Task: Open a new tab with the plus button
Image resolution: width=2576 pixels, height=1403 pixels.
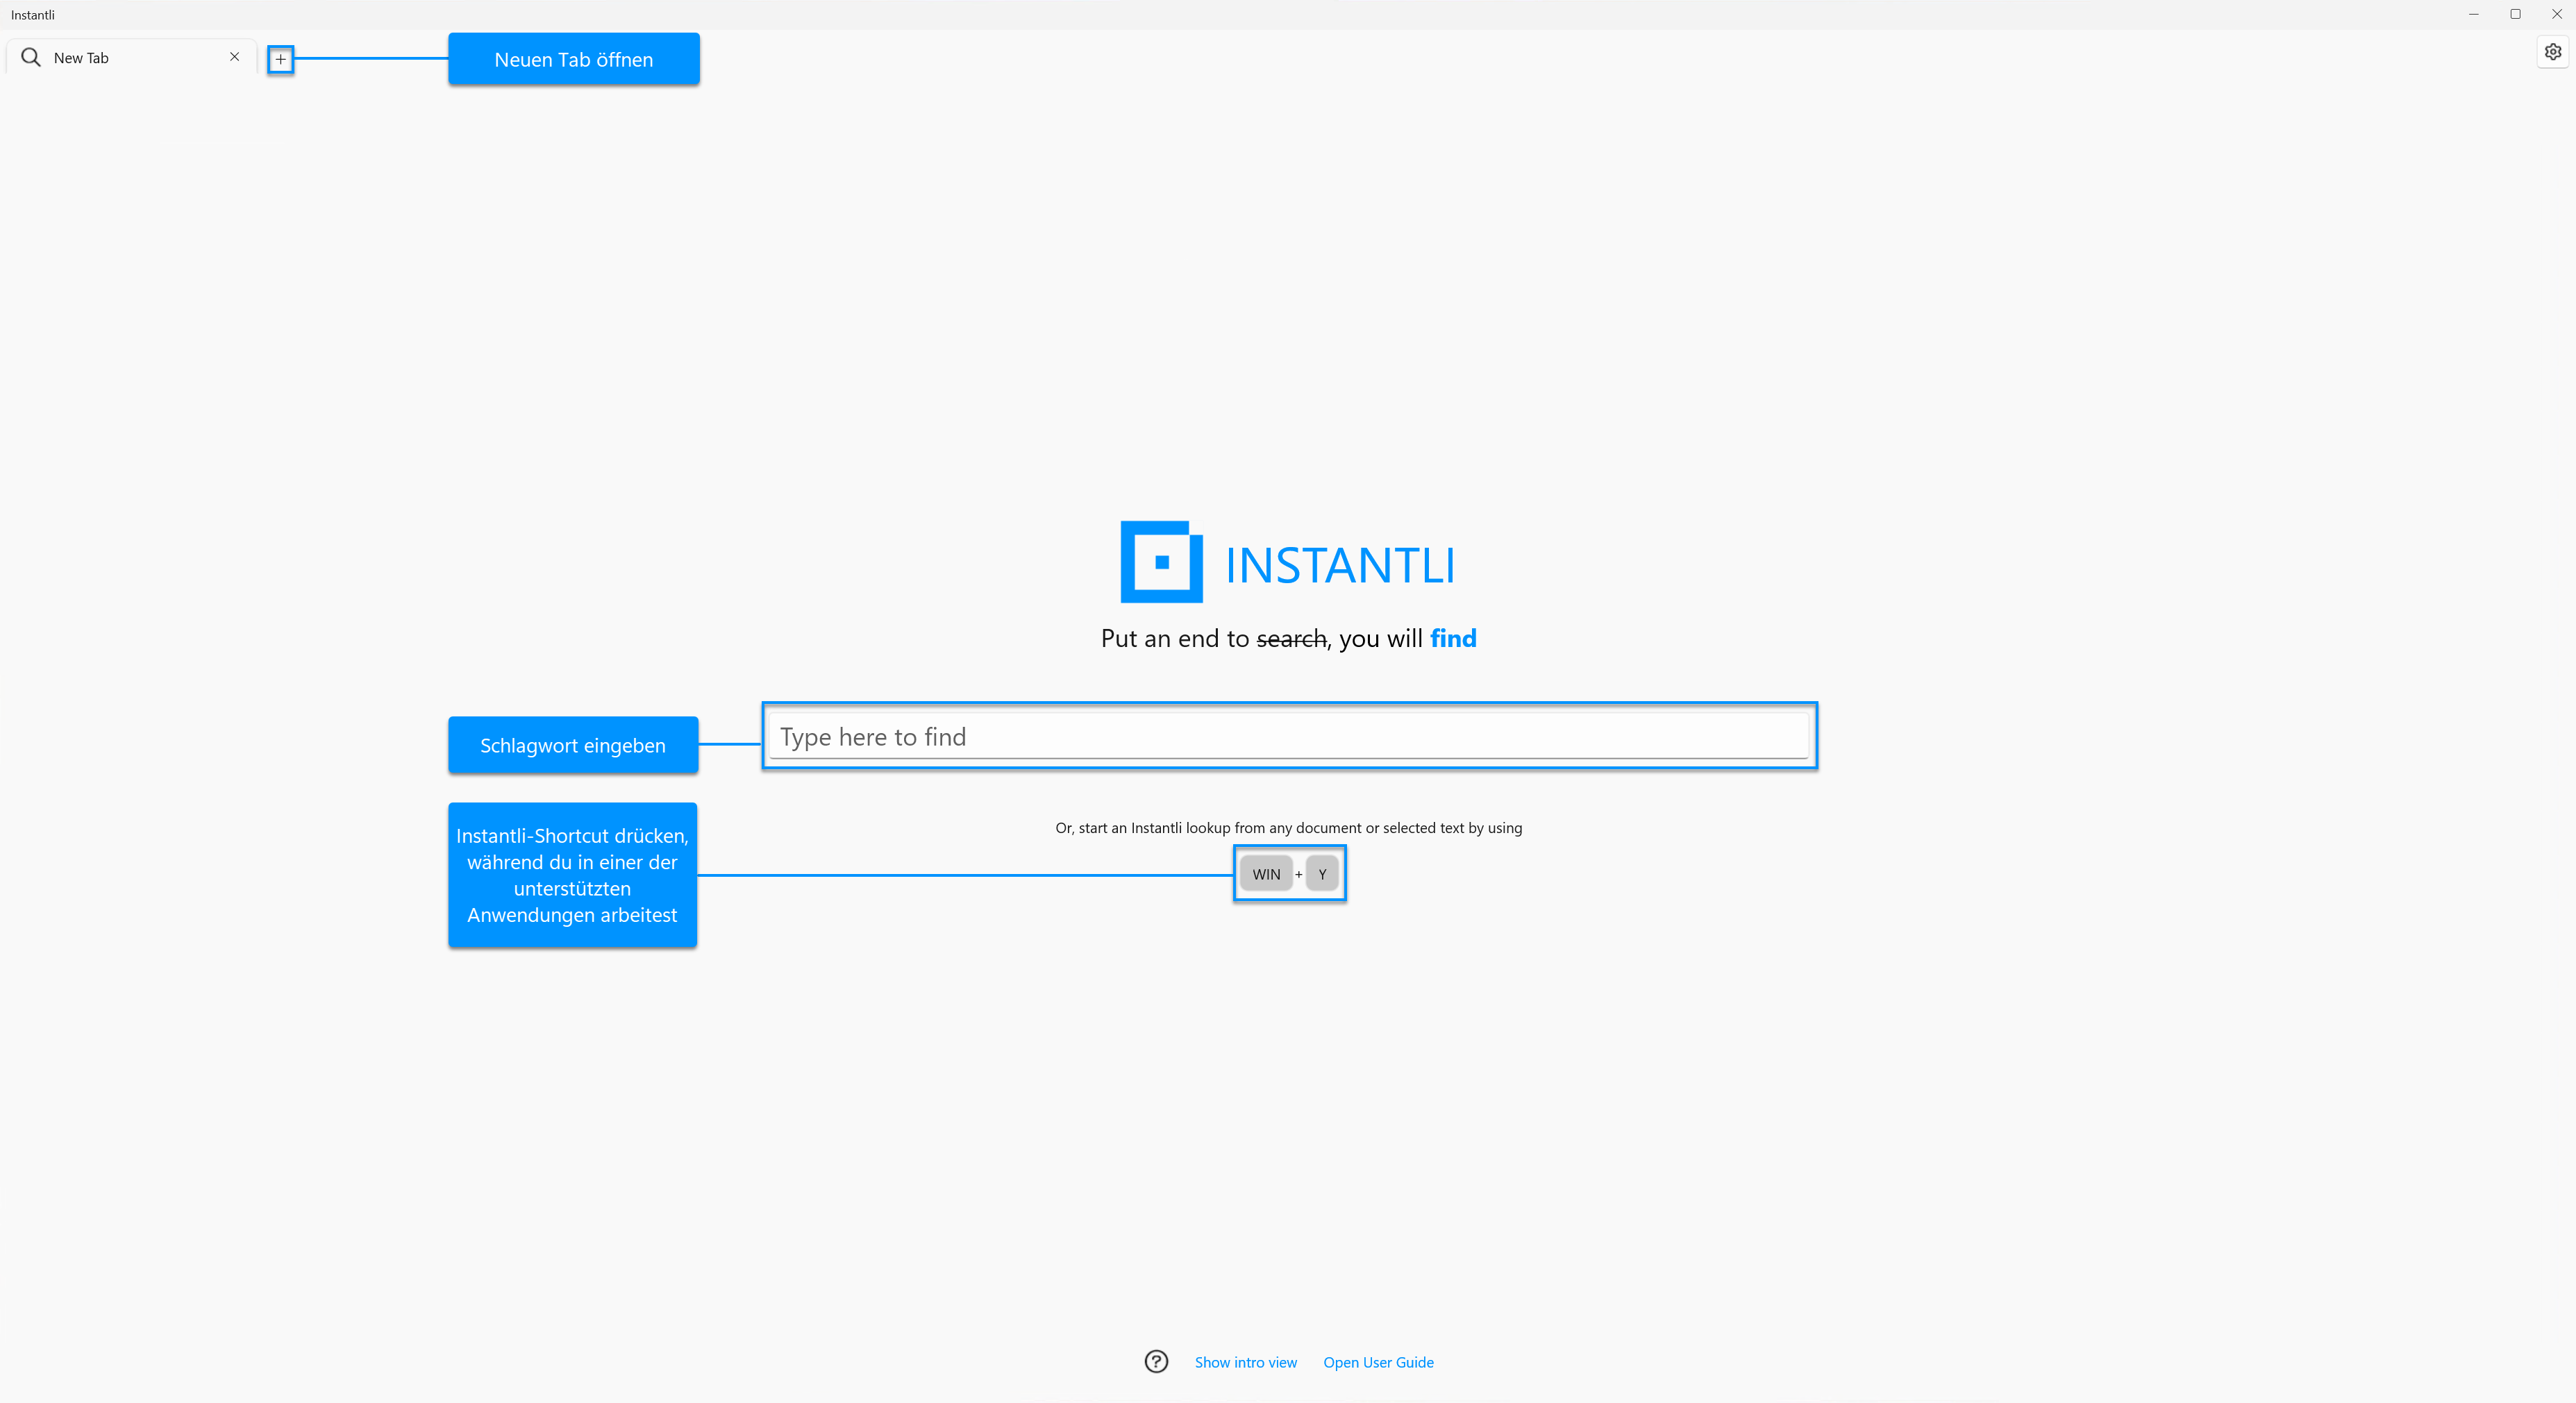Action: coord(280,59)
